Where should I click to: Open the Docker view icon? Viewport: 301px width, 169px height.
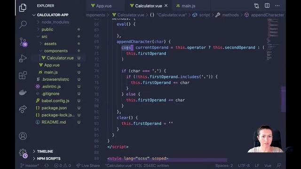click(23, 92)
